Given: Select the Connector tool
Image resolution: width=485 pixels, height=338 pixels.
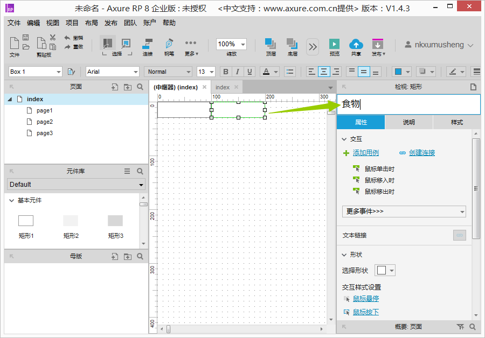Looking at the screenshot, I should point(148,44).
